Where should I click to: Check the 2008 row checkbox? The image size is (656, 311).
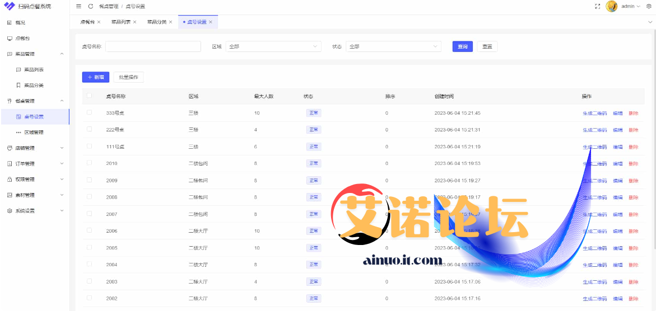pos(89,196)
